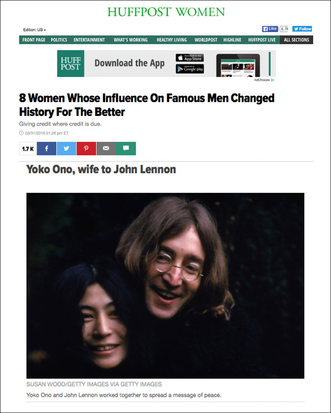Select Healthy Living in navigation bar
Viewport: 331px width, 413px height.
pyautogui.click(x=172, y=40)
